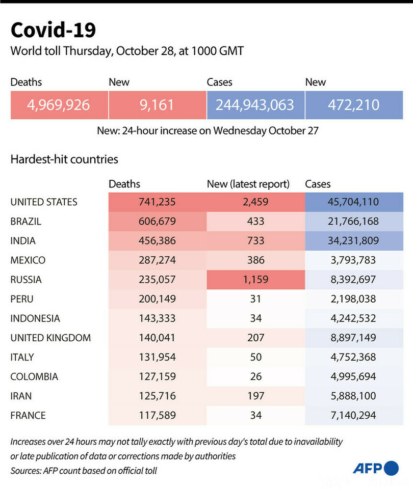Image resolution: width=413 pixels, height=490 pixels.
Task: Select the world deaths total 4,969,926 box
Action: 59,105
